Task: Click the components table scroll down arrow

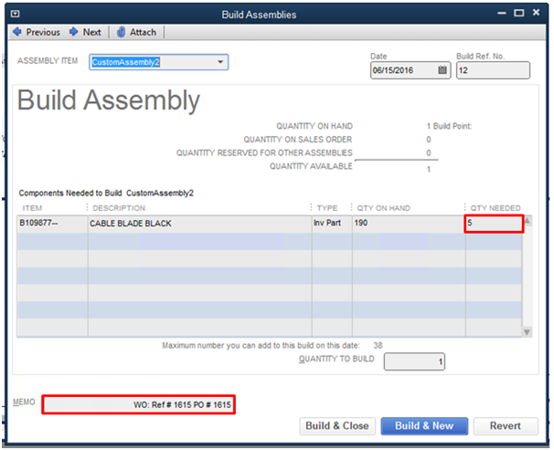Action: (x=527, y=330)
